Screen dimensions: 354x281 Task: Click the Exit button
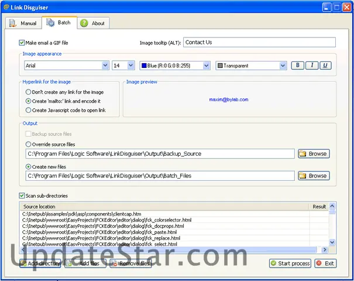pos(325,263)
